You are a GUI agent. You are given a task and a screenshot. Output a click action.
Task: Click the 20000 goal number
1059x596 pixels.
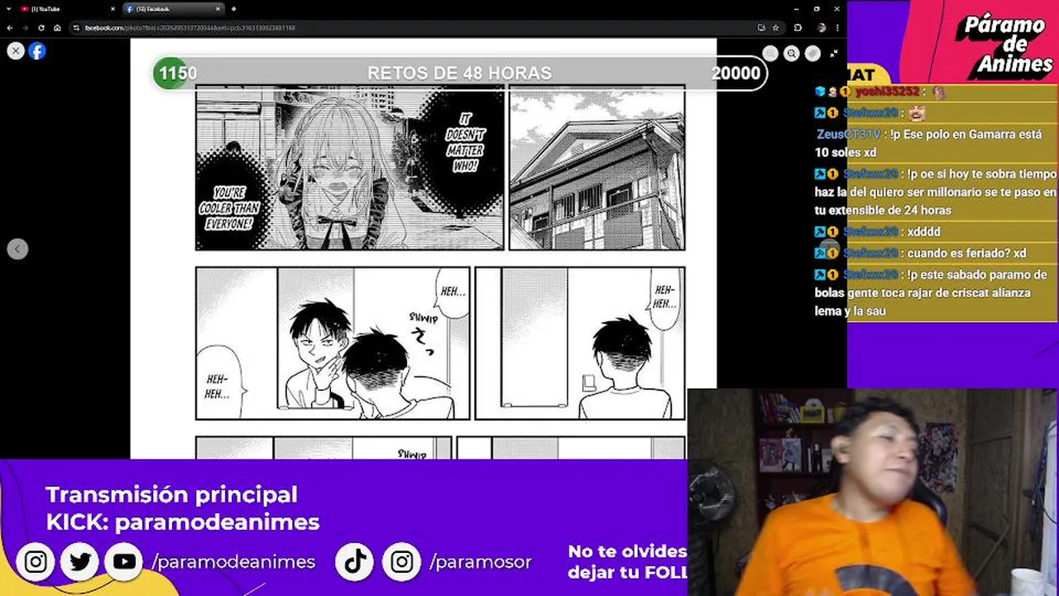pos(736,74)
